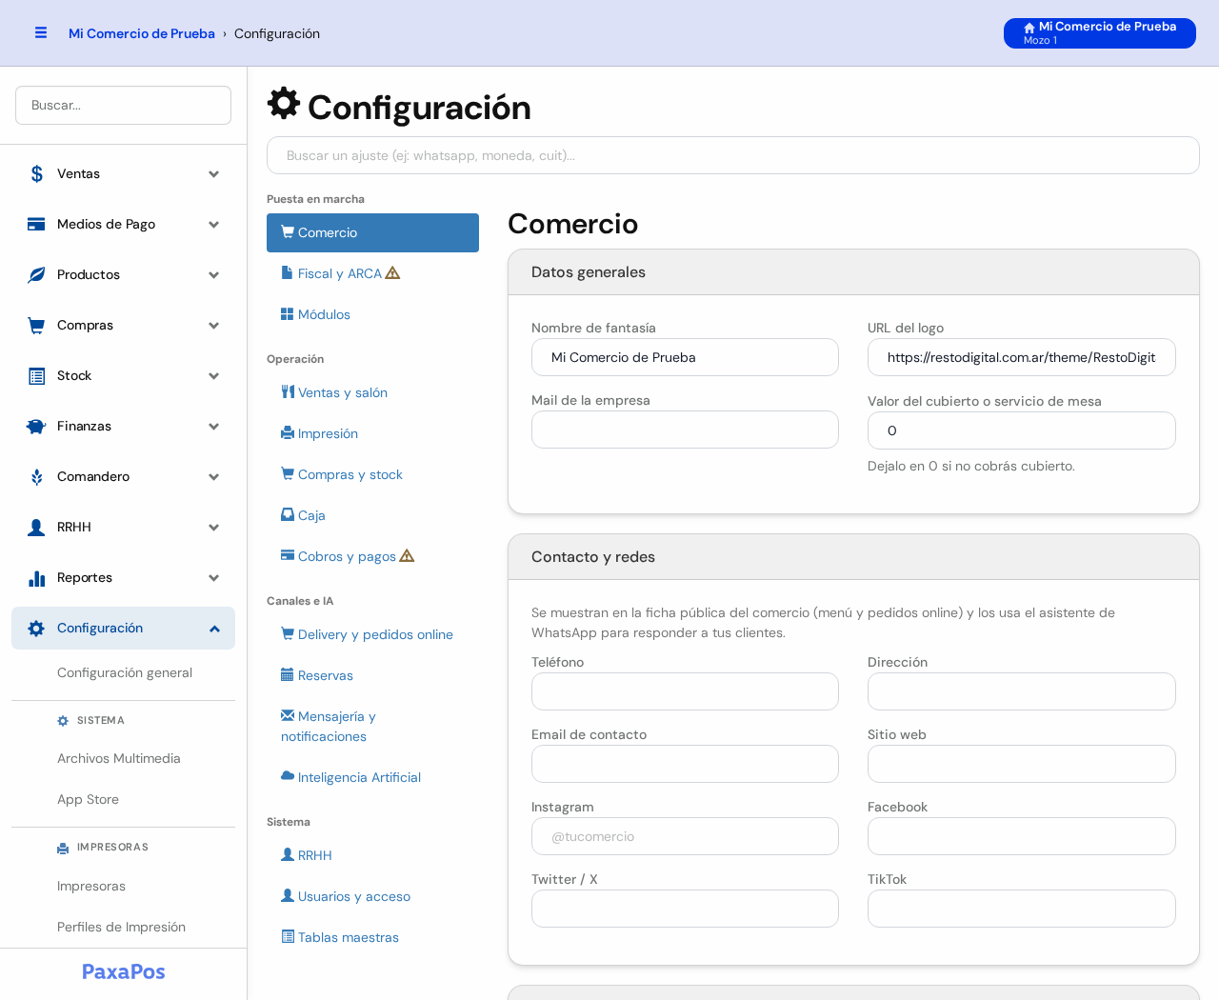1219x1000 pixels.
Task: Click the Dirección input field
Action: pyautogui.click(x=1022, y=691)
